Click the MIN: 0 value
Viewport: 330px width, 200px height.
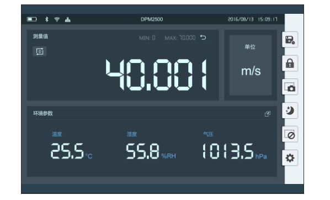point(147,38)
